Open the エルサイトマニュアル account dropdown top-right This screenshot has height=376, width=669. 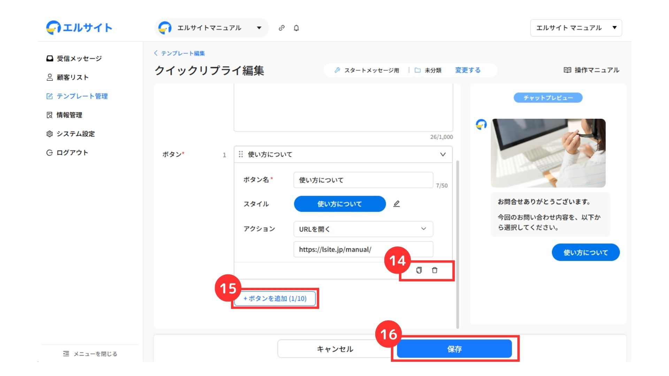pos(576,28)
